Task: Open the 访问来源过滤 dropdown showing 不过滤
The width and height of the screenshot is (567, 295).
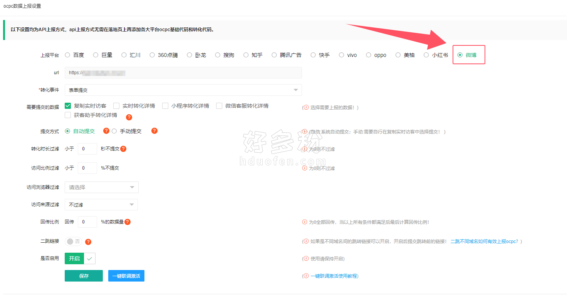Action: coord(101,205)
